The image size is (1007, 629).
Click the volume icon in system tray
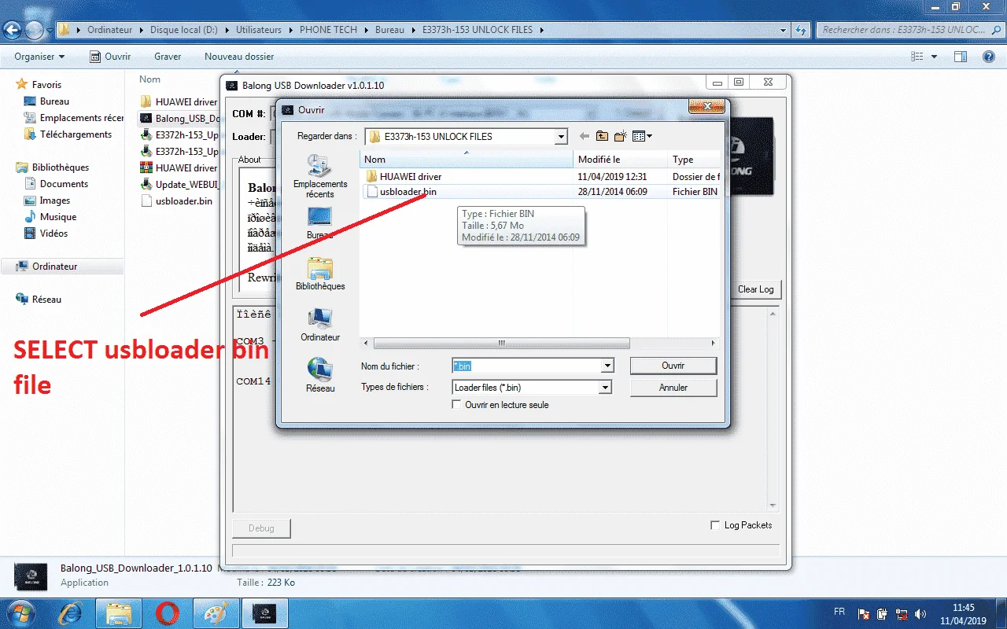(921, 613)
